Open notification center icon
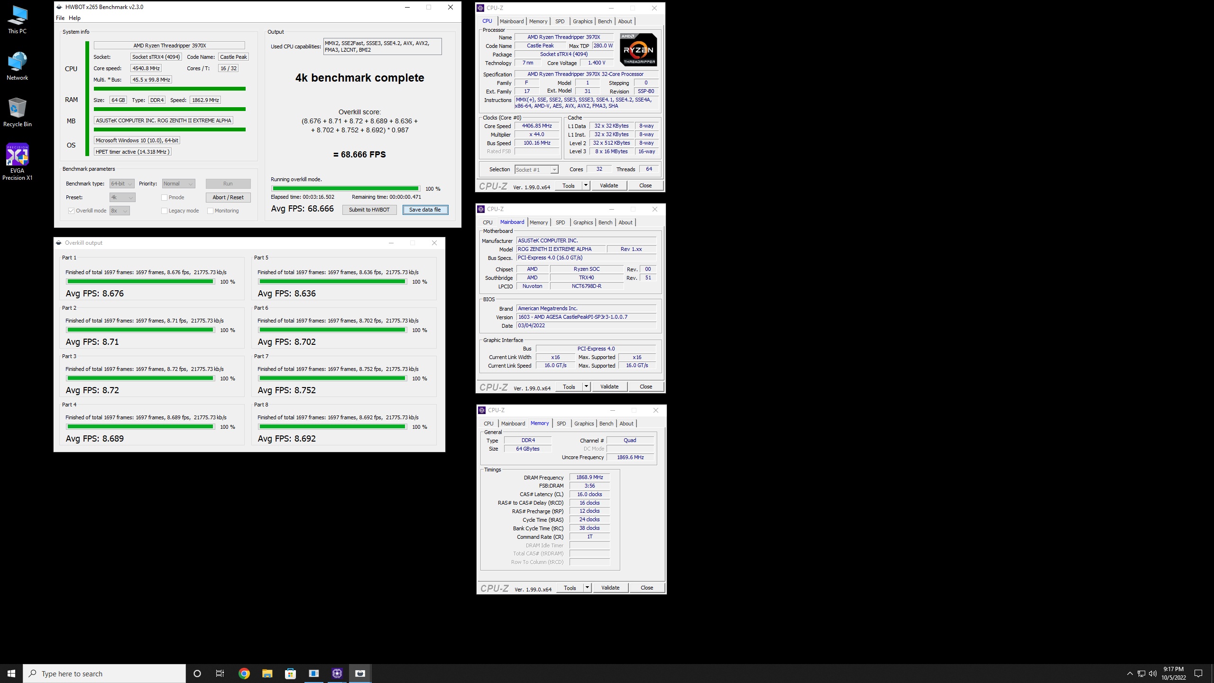Screen dimensions: 1214x683 coord(1198,674)
